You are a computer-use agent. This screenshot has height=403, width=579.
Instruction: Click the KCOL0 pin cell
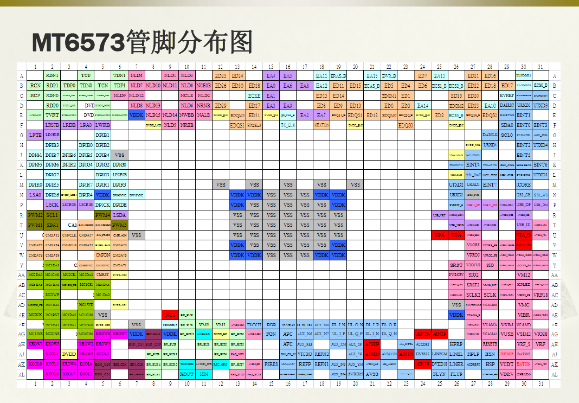click(35, 364)
